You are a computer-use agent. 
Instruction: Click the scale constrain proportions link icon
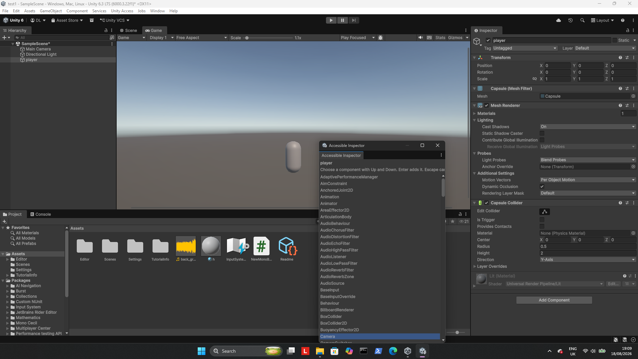pyautogui.click(x=535, y=79)
